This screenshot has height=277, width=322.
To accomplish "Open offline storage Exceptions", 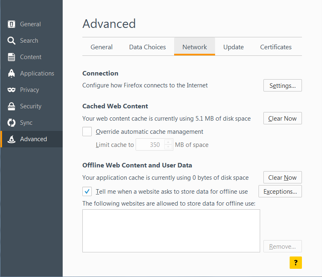I will (280, 191).
